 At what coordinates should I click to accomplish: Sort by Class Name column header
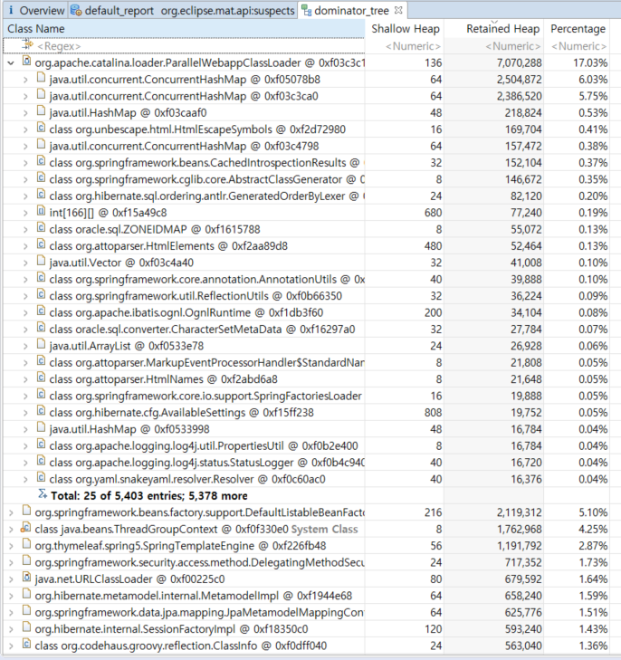(184, 29)
